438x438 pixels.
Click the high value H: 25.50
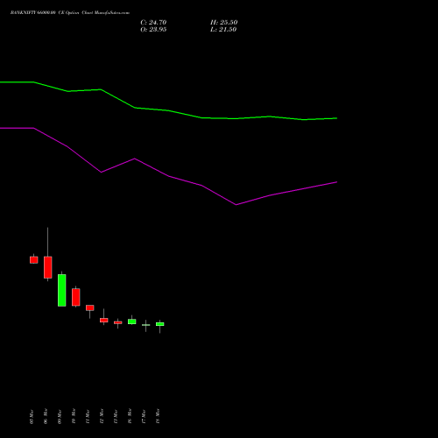pos(224,23)
